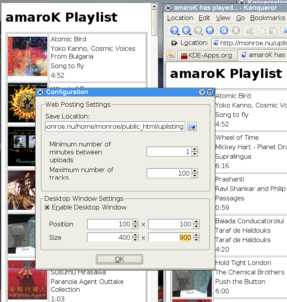Click 'Prashanti' track in Konqueror playlist
This screenshot has height=302, width=287.
coord(230,179)
